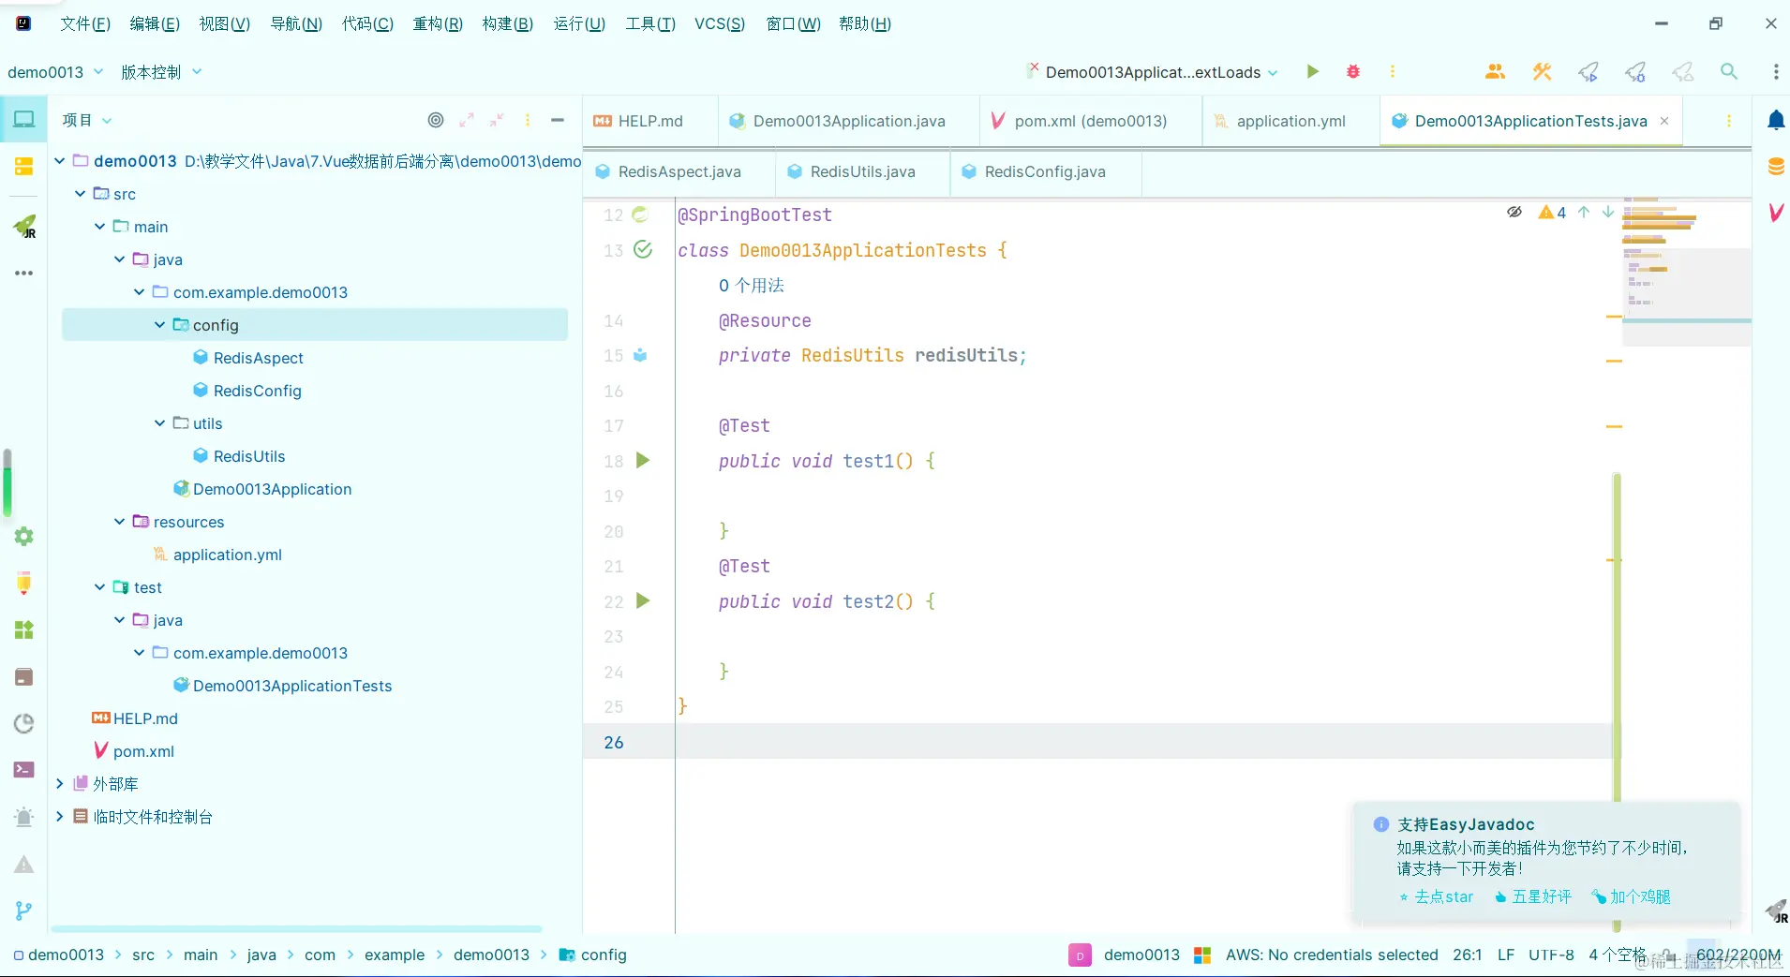The height and width of the screenshot is (977, 1790).
Task: Open 文件(F) menu
Action: (85, 23)
